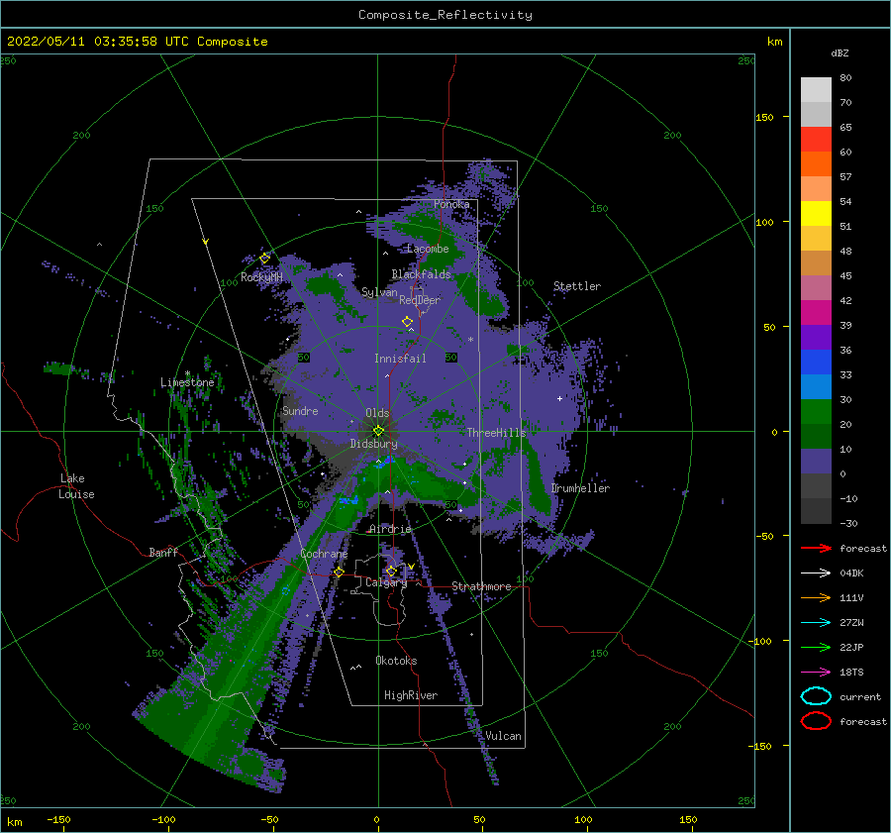Click the magenta 18TS arrow legend icon
This screenshot has height=833, width=891.
pos(816,673)
